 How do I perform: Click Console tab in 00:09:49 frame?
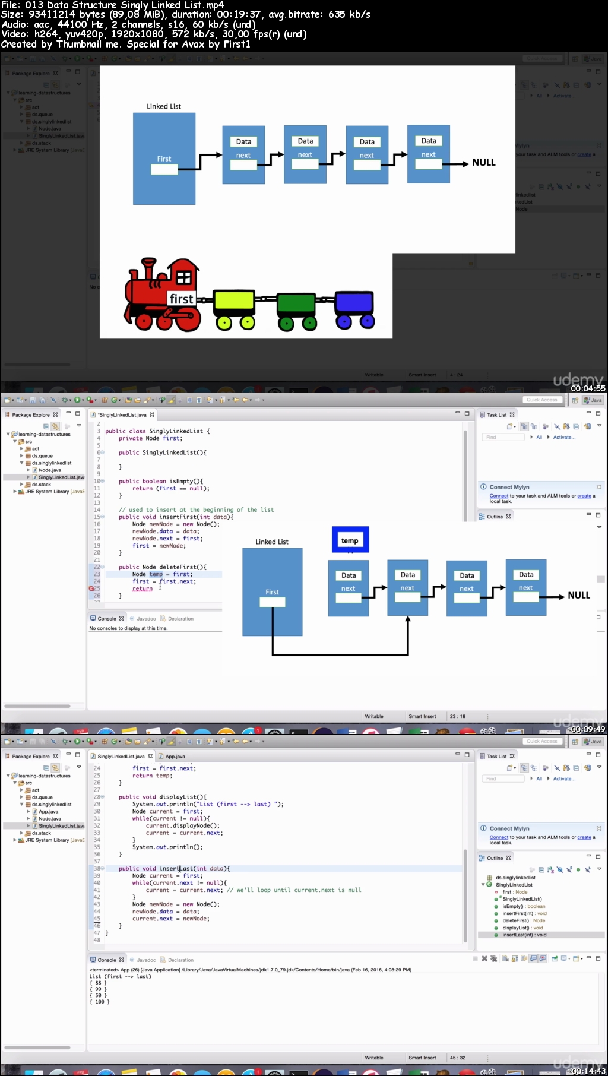pyautogui.click(x=107, y=618)
